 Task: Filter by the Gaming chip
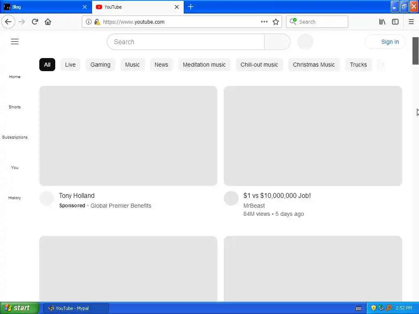(100, 65)
